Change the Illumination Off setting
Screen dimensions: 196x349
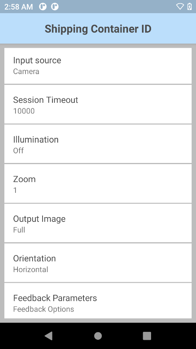[x=98, y=144]
